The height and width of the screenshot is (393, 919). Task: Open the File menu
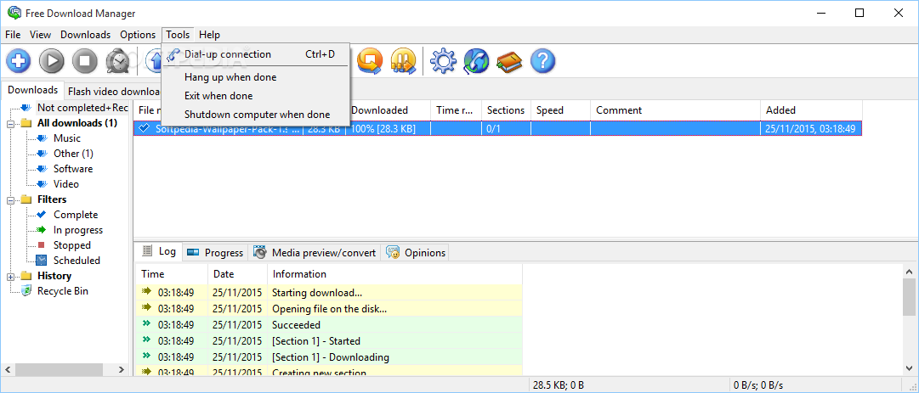tap(13, 35)
